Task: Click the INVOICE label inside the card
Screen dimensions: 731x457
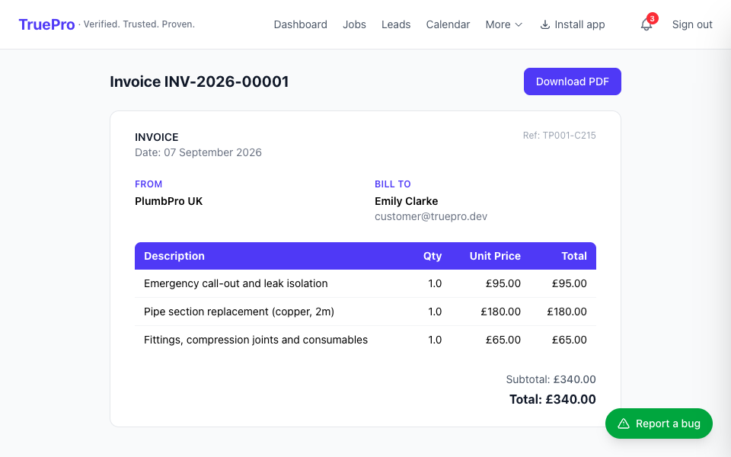Action: pos(157,137)
